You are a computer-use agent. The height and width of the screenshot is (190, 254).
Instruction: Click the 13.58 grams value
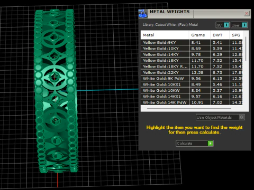pos(197,72)
